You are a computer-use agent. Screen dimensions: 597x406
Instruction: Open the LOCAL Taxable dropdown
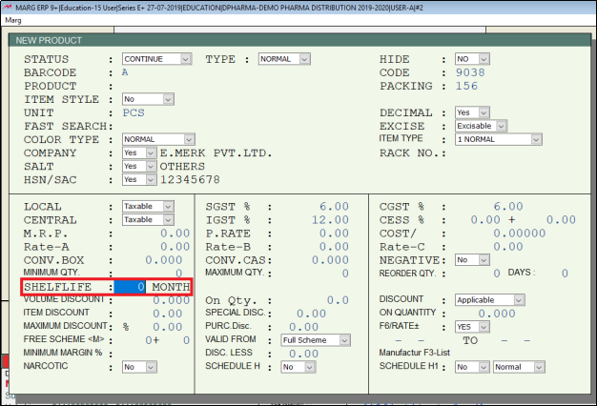pyautogui.click(x=148, y=206)
